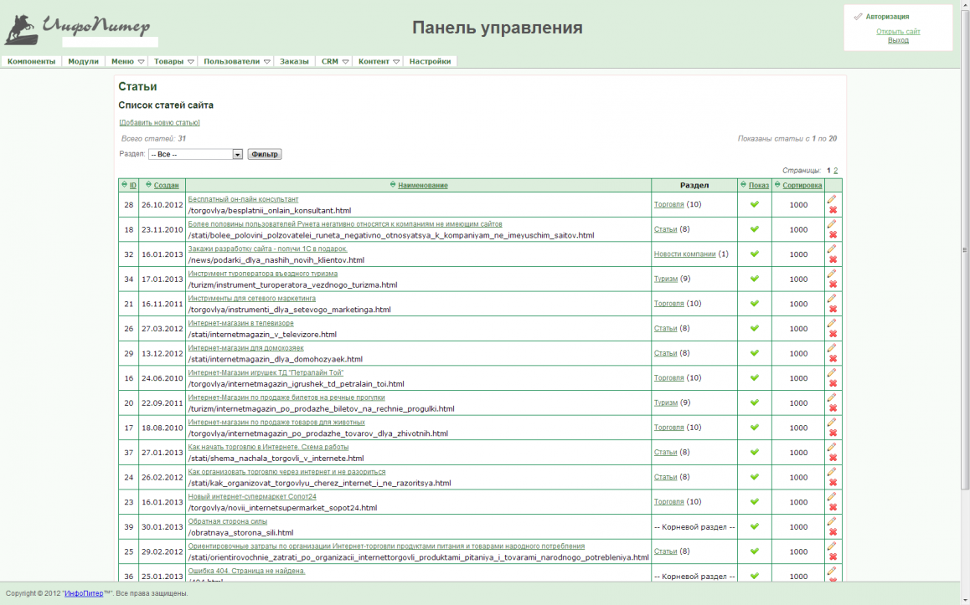
Task: Hide article ID 37 using its checkmark
Action: pyautogui.click(x=754, y=452)
